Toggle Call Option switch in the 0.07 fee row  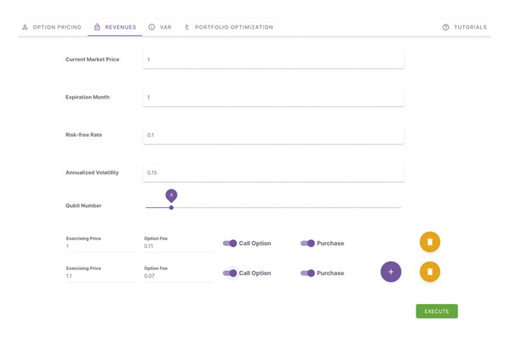pos(230,273)
